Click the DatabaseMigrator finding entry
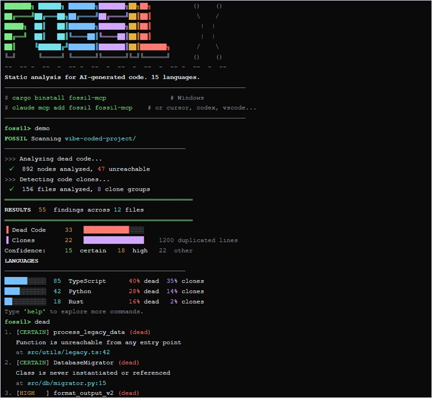Viewport: 432px width, 398px height. 83,362
